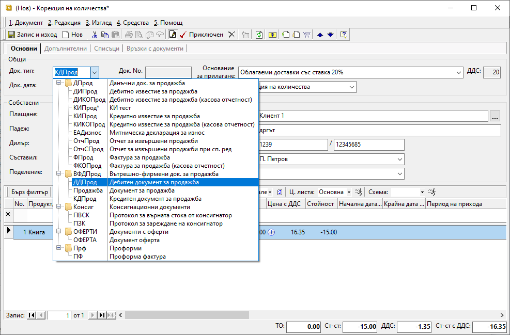The image size is (510, 335).
Task: Click the Cut scissors icon in toolbar
Action: click(95, 35)
